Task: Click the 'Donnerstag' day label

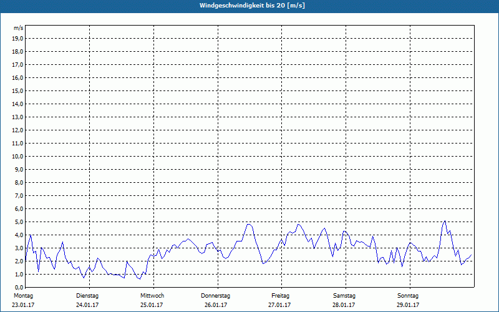Action: 215,296
